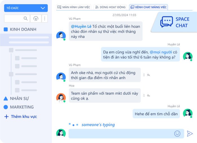Open the KÊNH CHAT MẢNG VIỆC tab
197x143 pixels.
148,7
